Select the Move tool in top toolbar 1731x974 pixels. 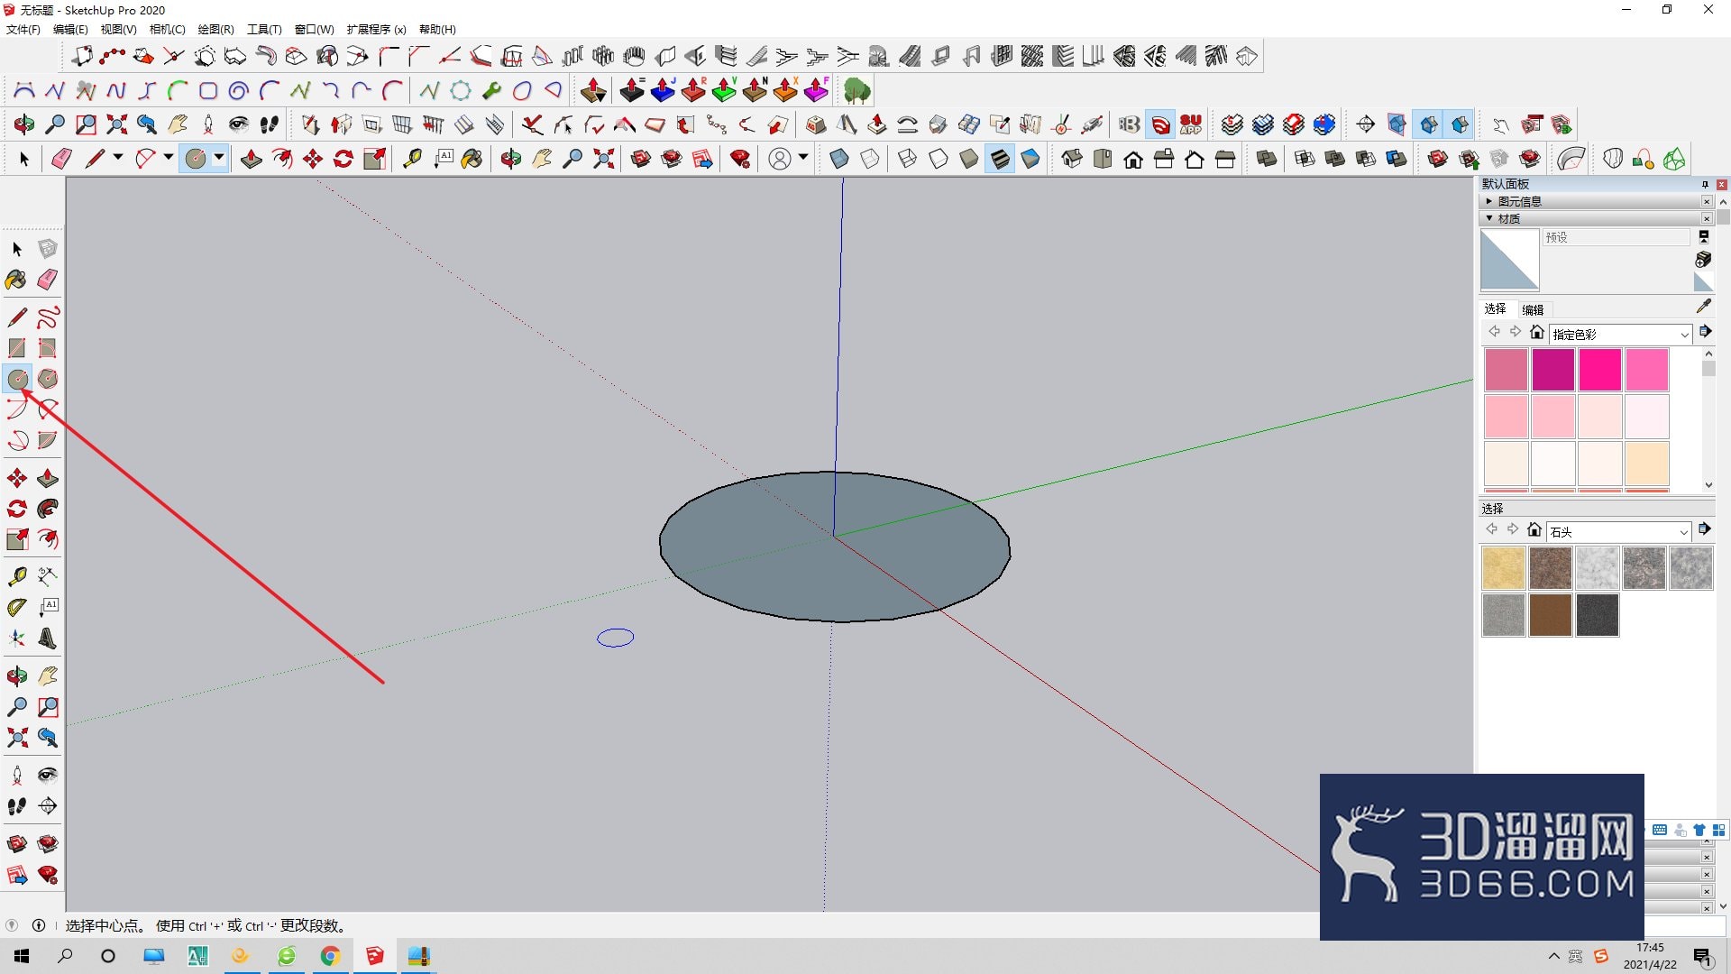[313, 159]
